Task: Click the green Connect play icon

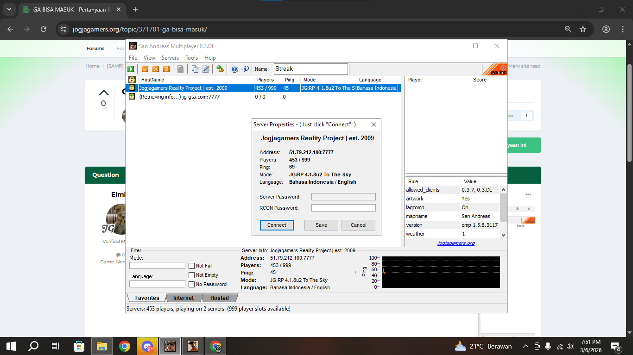Action: [131, 69]
